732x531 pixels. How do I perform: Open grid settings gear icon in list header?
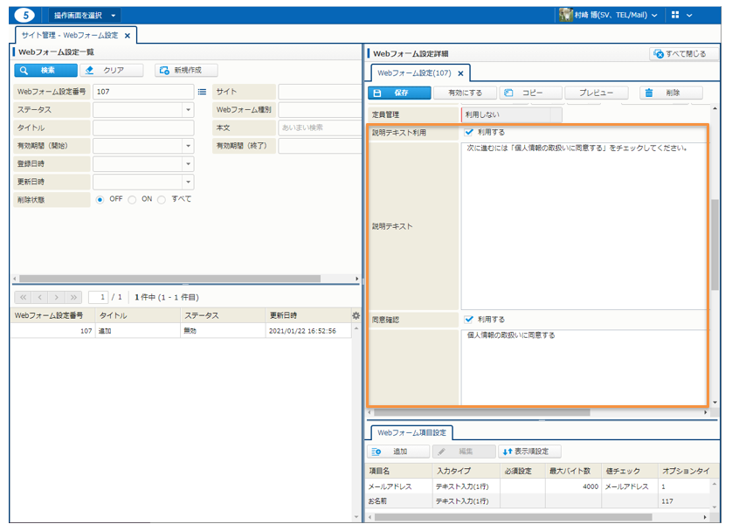click(356, 315)
